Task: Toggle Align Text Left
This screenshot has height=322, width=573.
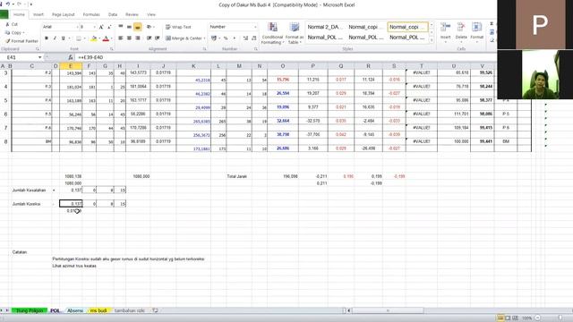Action: (x=121, y=38)
